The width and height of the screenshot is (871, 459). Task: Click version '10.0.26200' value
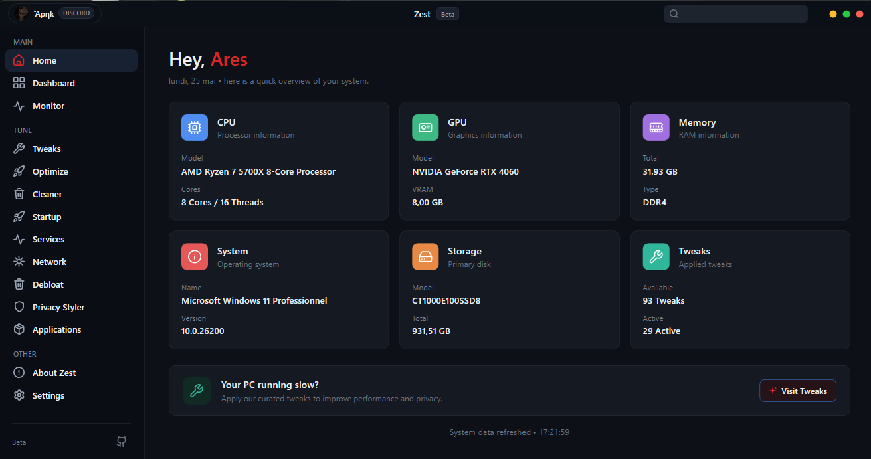pos(203,331)
